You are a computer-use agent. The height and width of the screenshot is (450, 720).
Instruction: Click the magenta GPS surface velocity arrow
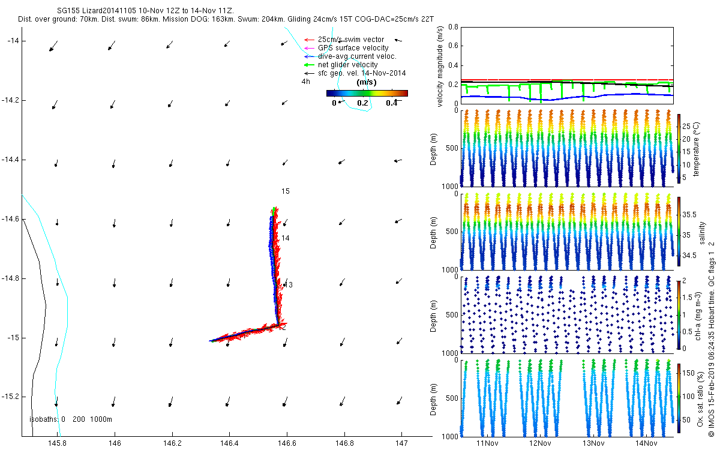[309, 48]
